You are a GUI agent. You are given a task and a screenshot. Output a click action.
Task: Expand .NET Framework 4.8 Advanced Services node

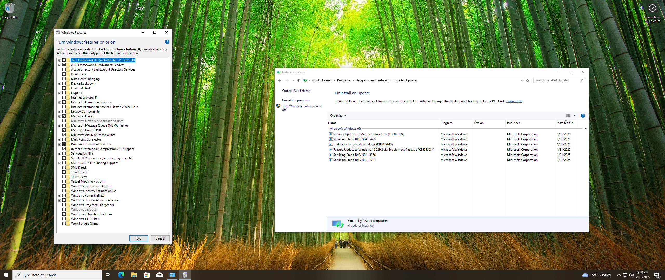pos(59,65)
